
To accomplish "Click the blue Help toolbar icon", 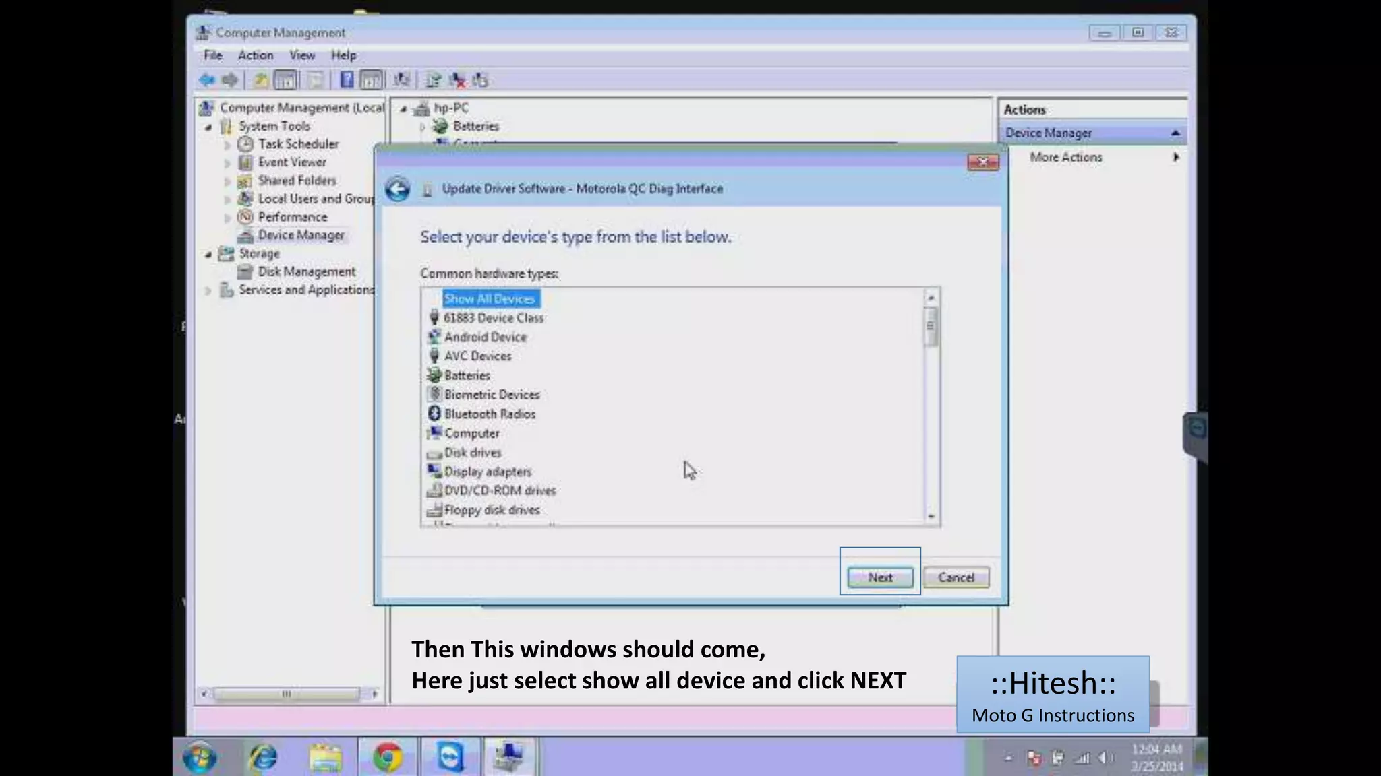I will (347, 80).
